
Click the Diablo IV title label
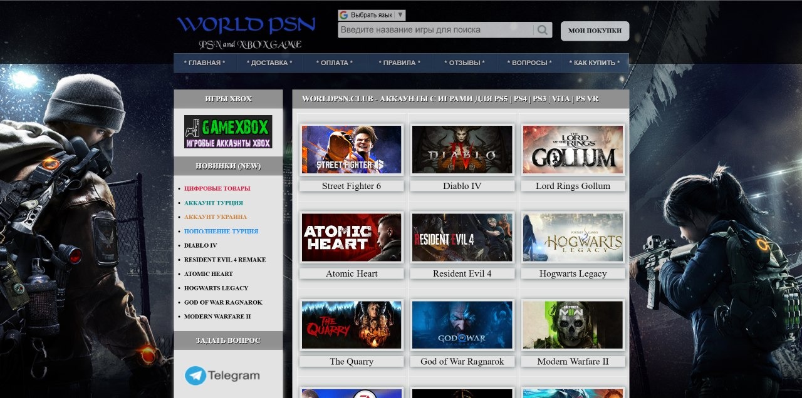coord(462,186)
